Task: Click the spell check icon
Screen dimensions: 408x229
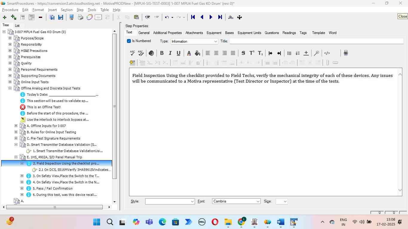Action: 133,53
